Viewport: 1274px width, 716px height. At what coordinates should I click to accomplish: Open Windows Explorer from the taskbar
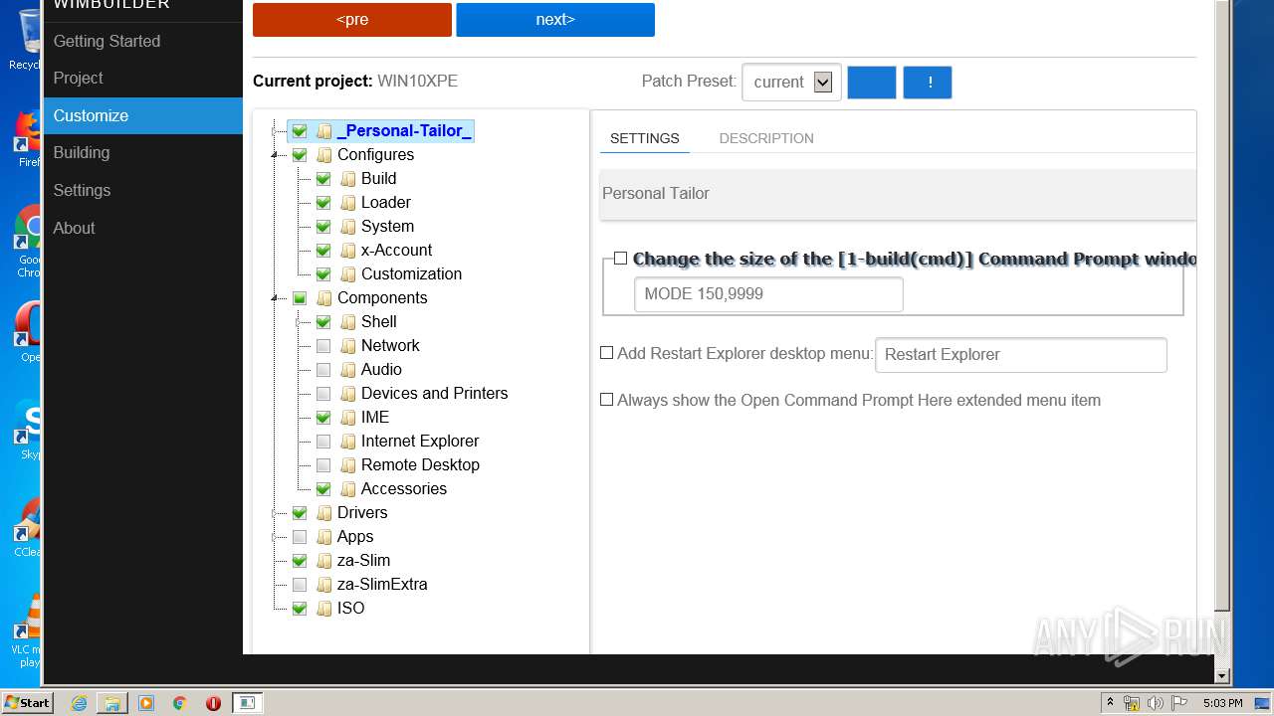[x=112, y=703]
